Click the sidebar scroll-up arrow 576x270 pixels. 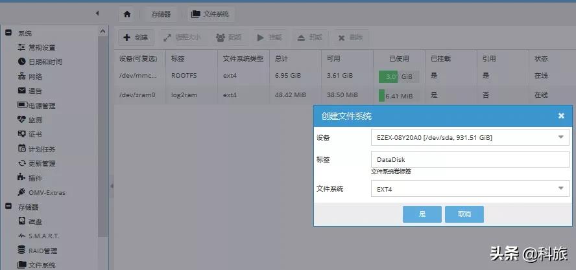(103, 32)
